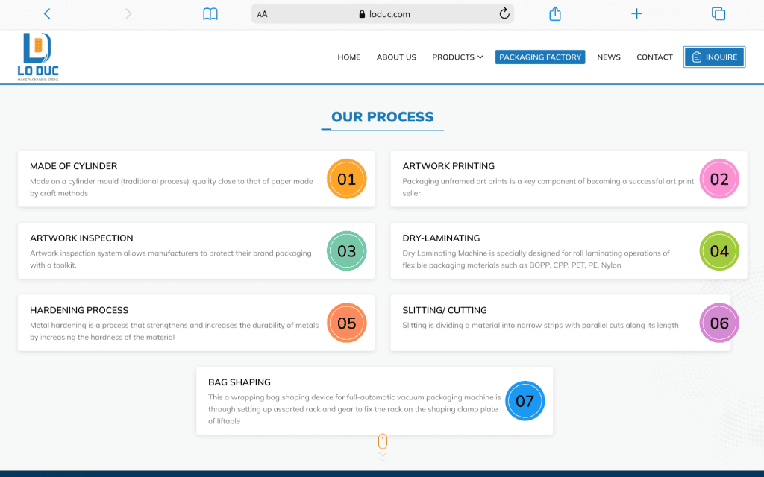Click the HARDENING PROCESS heading
The image size is (764, 477).
click(79, 310)
